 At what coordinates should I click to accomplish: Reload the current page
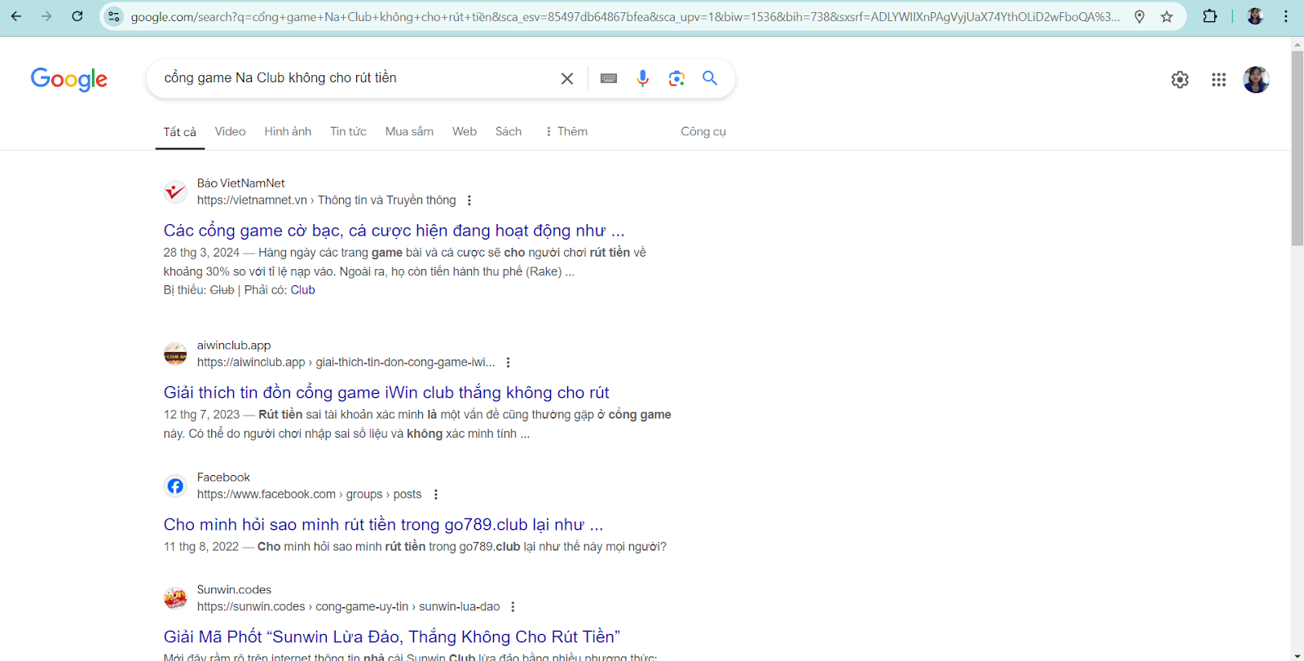tap(77, 16)
